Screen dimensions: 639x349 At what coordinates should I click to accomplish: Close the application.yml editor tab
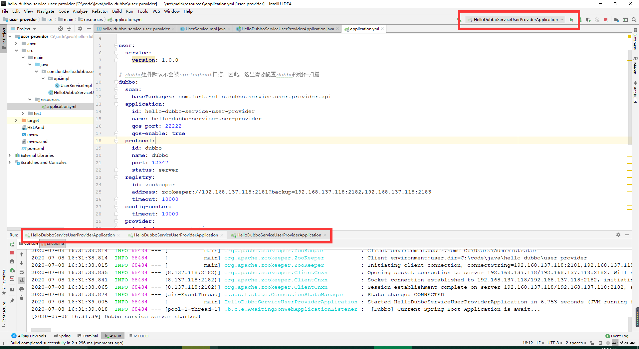[x=382, y=29]
